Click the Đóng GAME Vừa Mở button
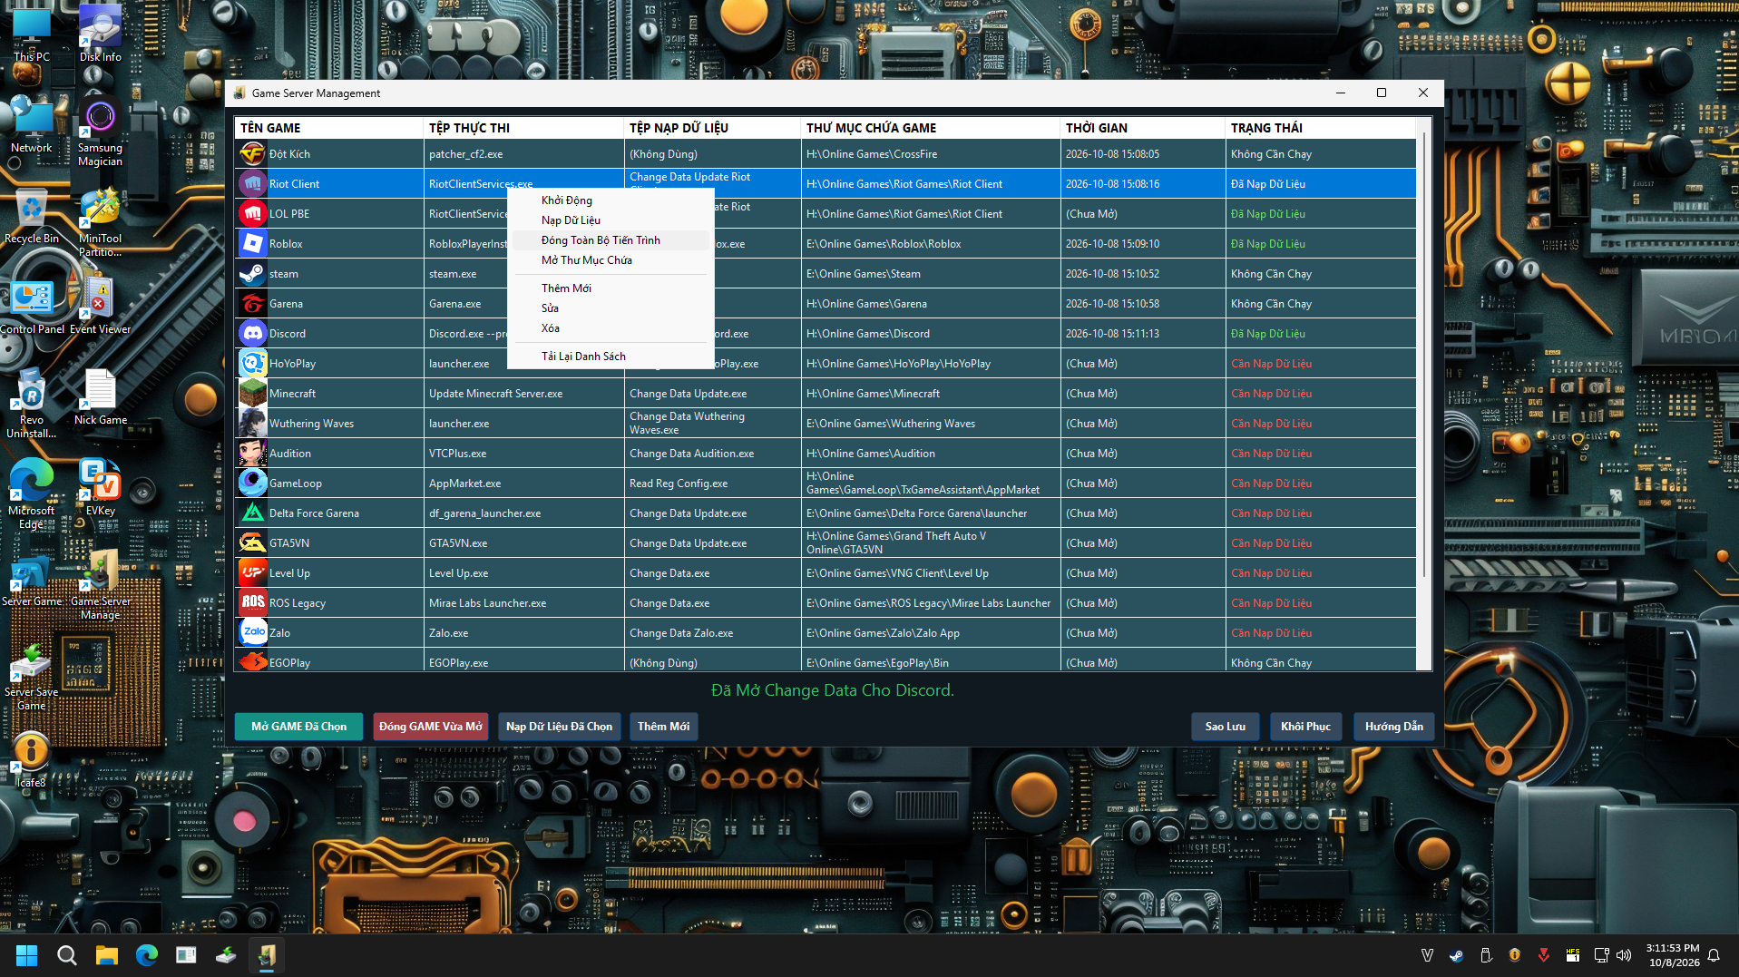 [431, 727]
